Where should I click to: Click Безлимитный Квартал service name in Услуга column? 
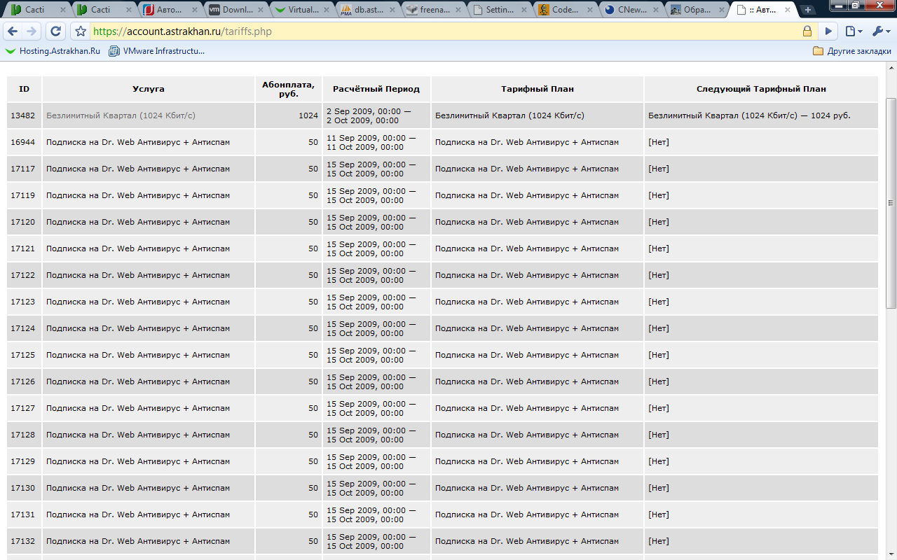(x=121, y=115)
